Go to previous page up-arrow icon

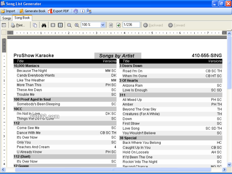[111, 25]
